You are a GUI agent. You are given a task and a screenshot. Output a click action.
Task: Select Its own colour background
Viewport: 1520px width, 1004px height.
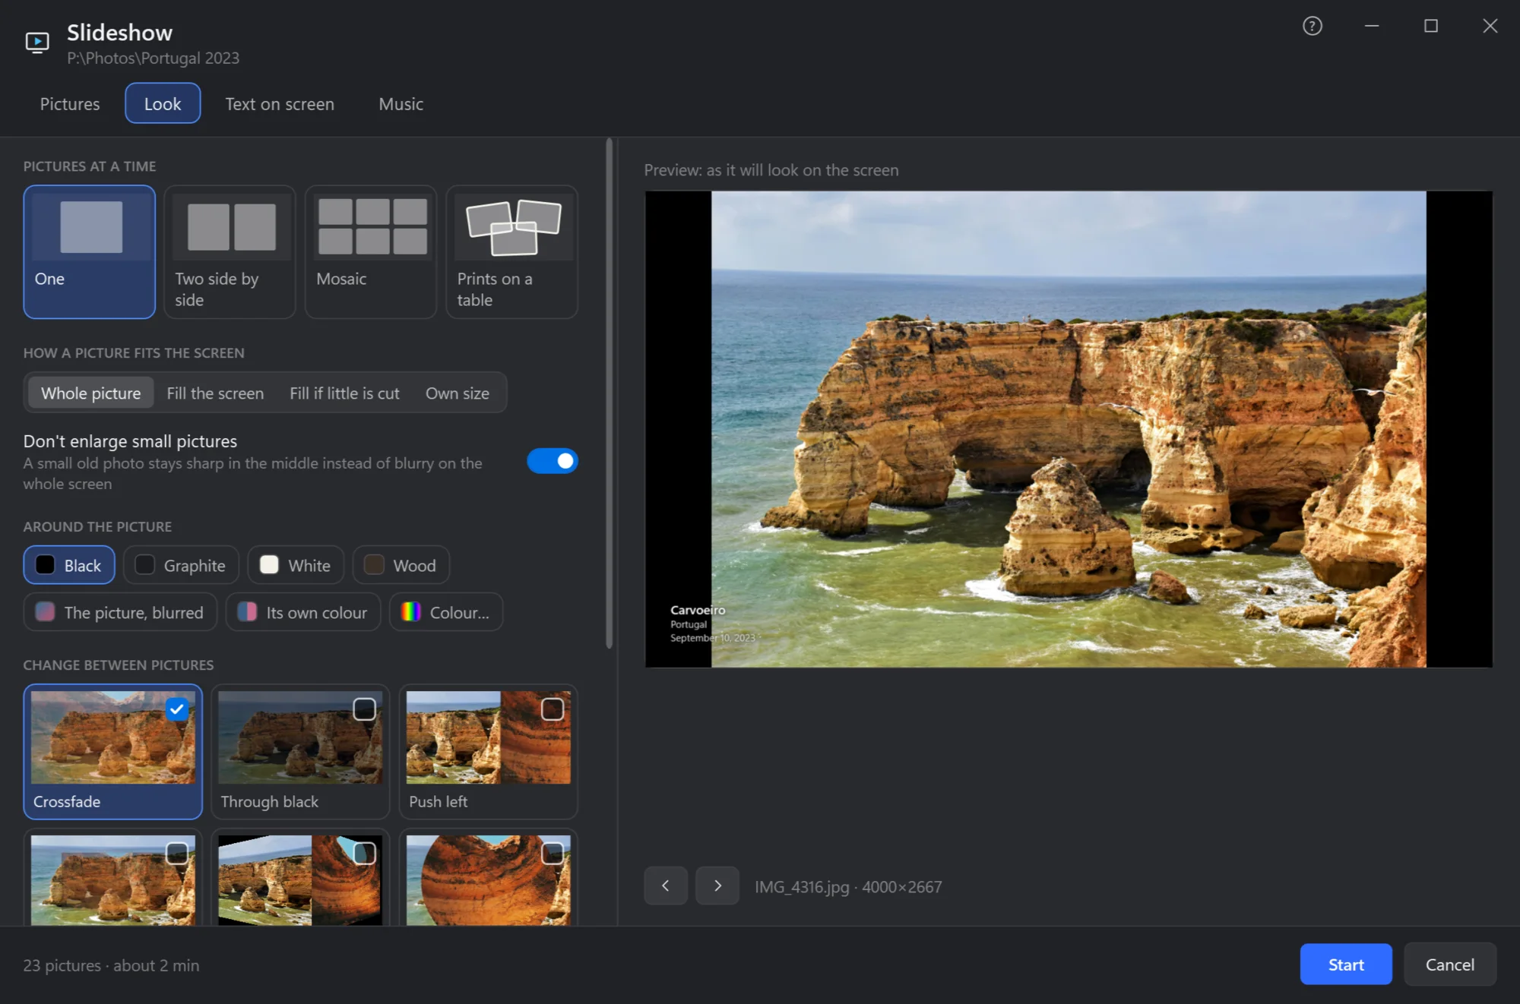click(303, 612)
